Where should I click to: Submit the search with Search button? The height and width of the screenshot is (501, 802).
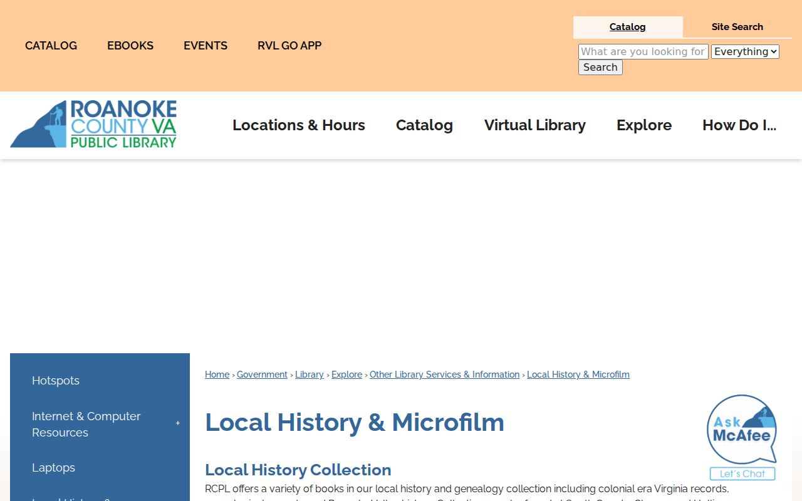(x=600, y=68)
